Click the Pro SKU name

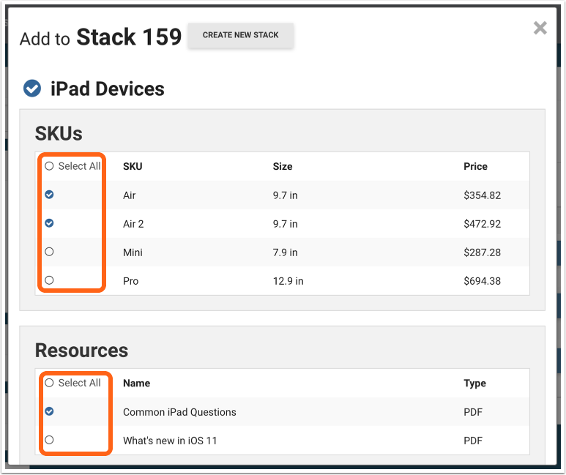coord(130,281)
